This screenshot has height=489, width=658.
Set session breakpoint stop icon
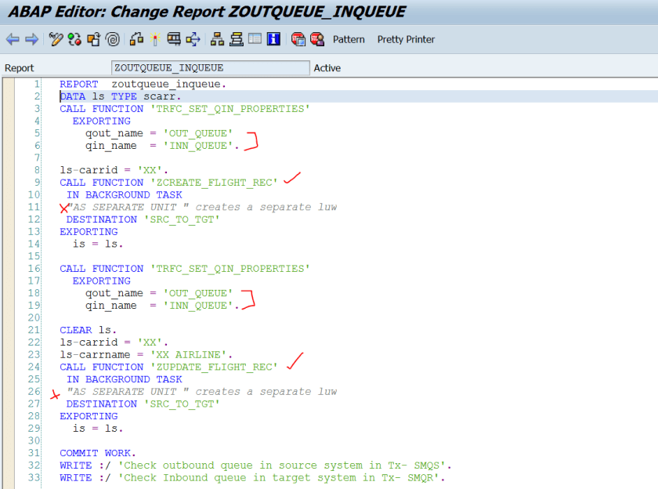pos(298,39)
